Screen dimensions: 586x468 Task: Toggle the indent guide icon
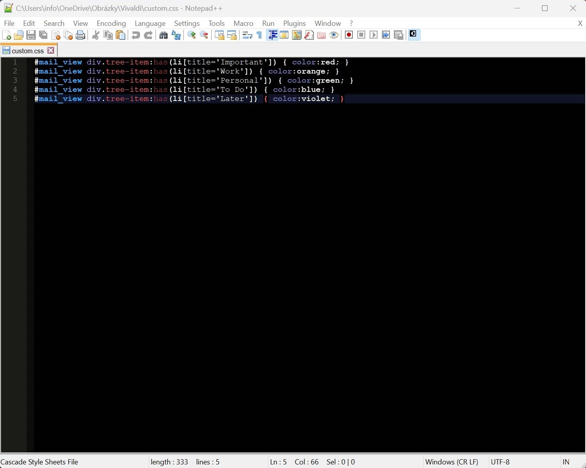[272, 35]
